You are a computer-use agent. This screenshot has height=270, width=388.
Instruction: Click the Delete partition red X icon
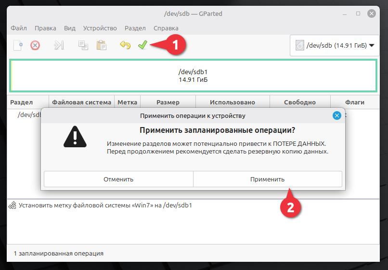click(35, 46)
